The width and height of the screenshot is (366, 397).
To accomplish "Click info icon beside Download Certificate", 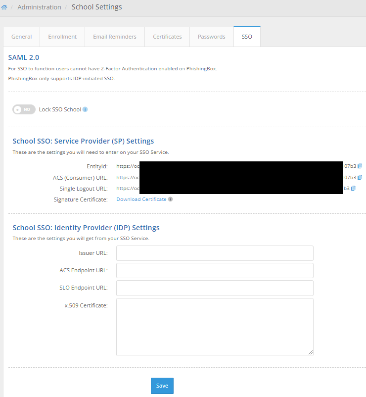I will click(170, 199).
